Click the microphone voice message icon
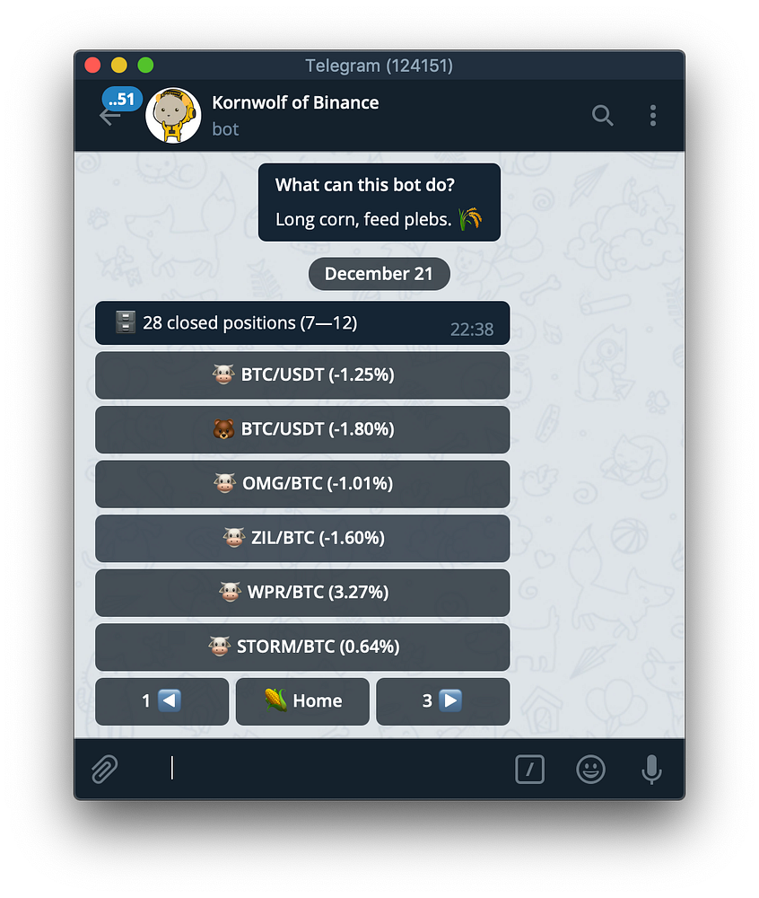This screenshot has height=898, width=759. 651,769
